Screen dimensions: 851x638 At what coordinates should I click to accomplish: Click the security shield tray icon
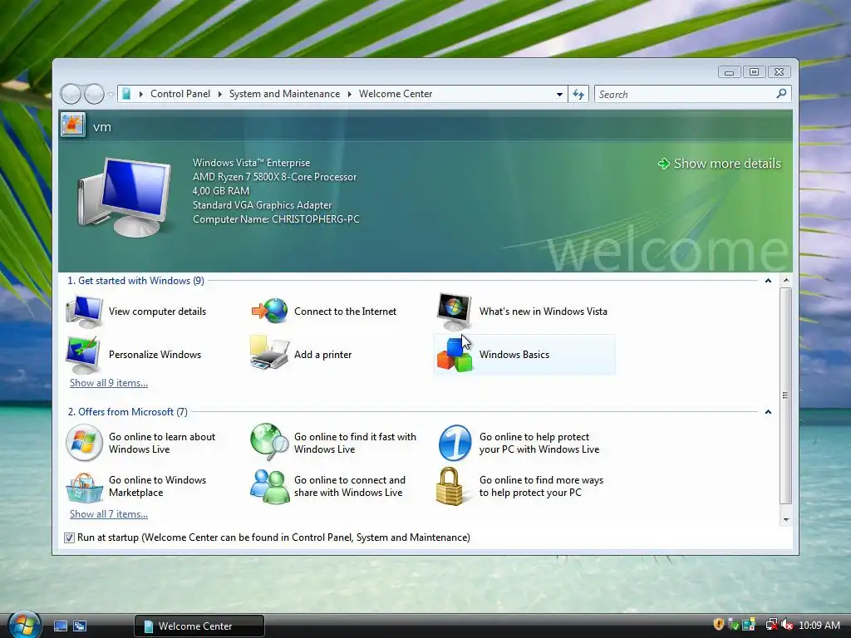coord(719,625)
